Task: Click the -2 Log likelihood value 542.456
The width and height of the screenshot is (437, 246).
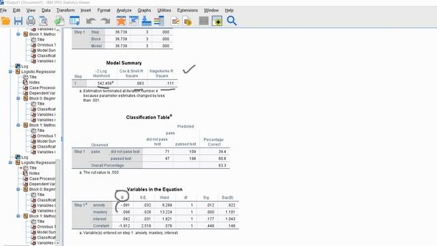Action: 104,83
